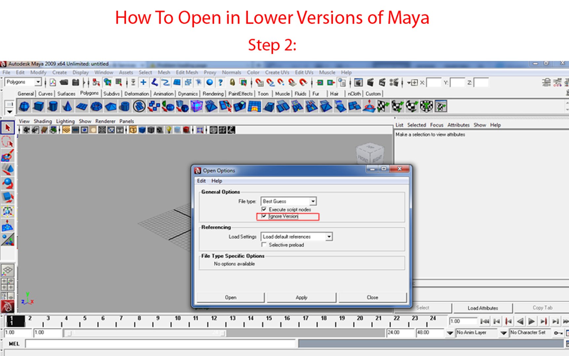Create a polygon cone from the shelf
Image resolution: width=569 pixels, height=356 pixels.
[68, 106]
